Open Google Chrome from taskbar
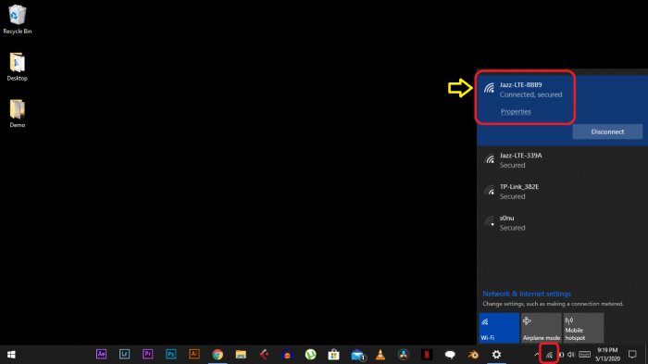The image size is (648, 364). pyautogui.click(x=218, y=355)
